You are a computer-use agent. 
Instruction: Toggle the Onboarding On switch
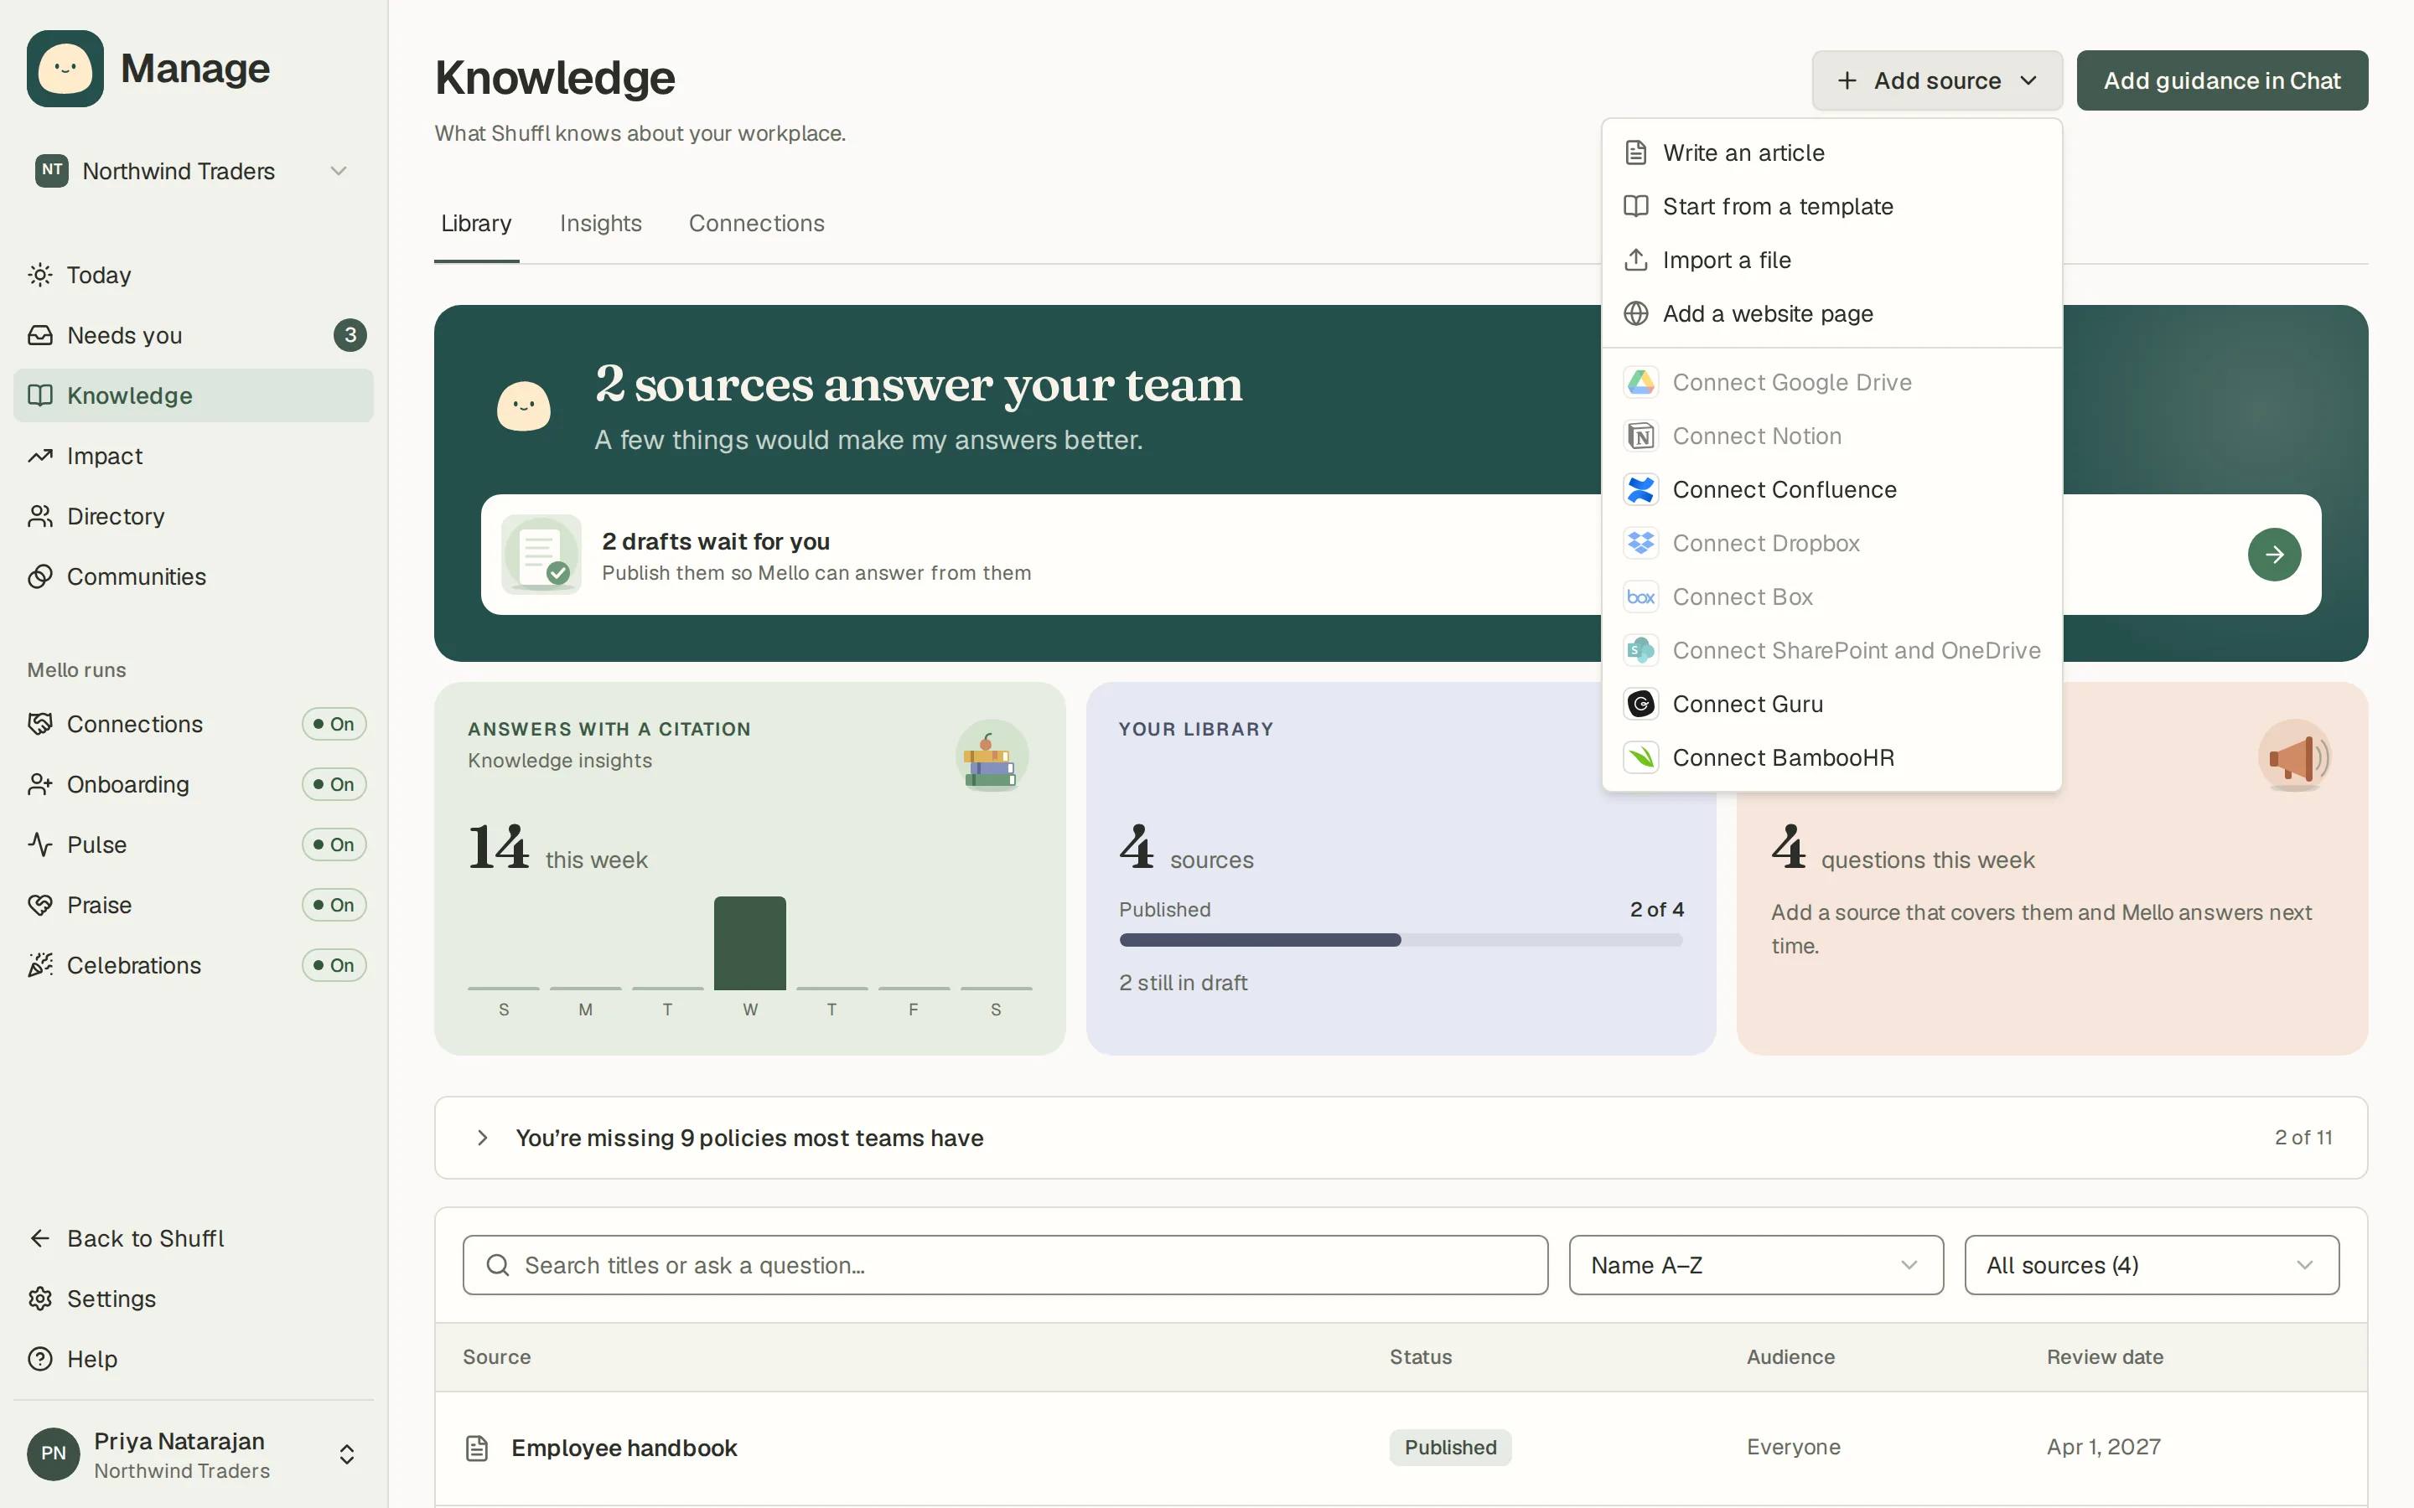coord(334,784)
